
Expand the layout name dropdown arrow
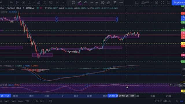click(x=152, y=2)
